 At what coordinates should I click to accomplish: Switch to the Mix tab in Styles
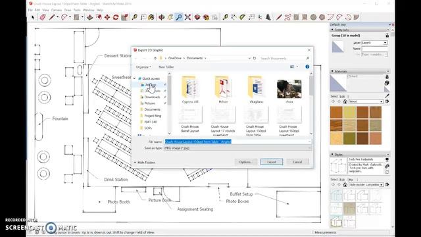351,180
